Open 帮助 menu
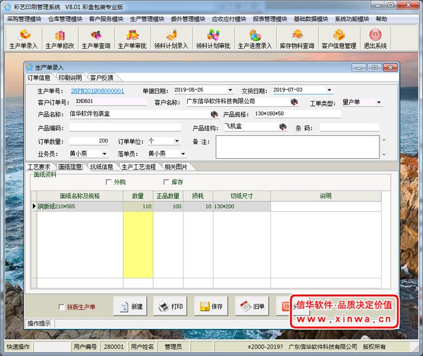423x356 pixels. (382, 19)
